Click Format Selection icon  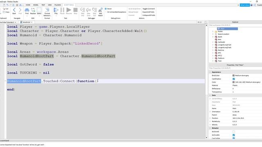click(47, 10)
